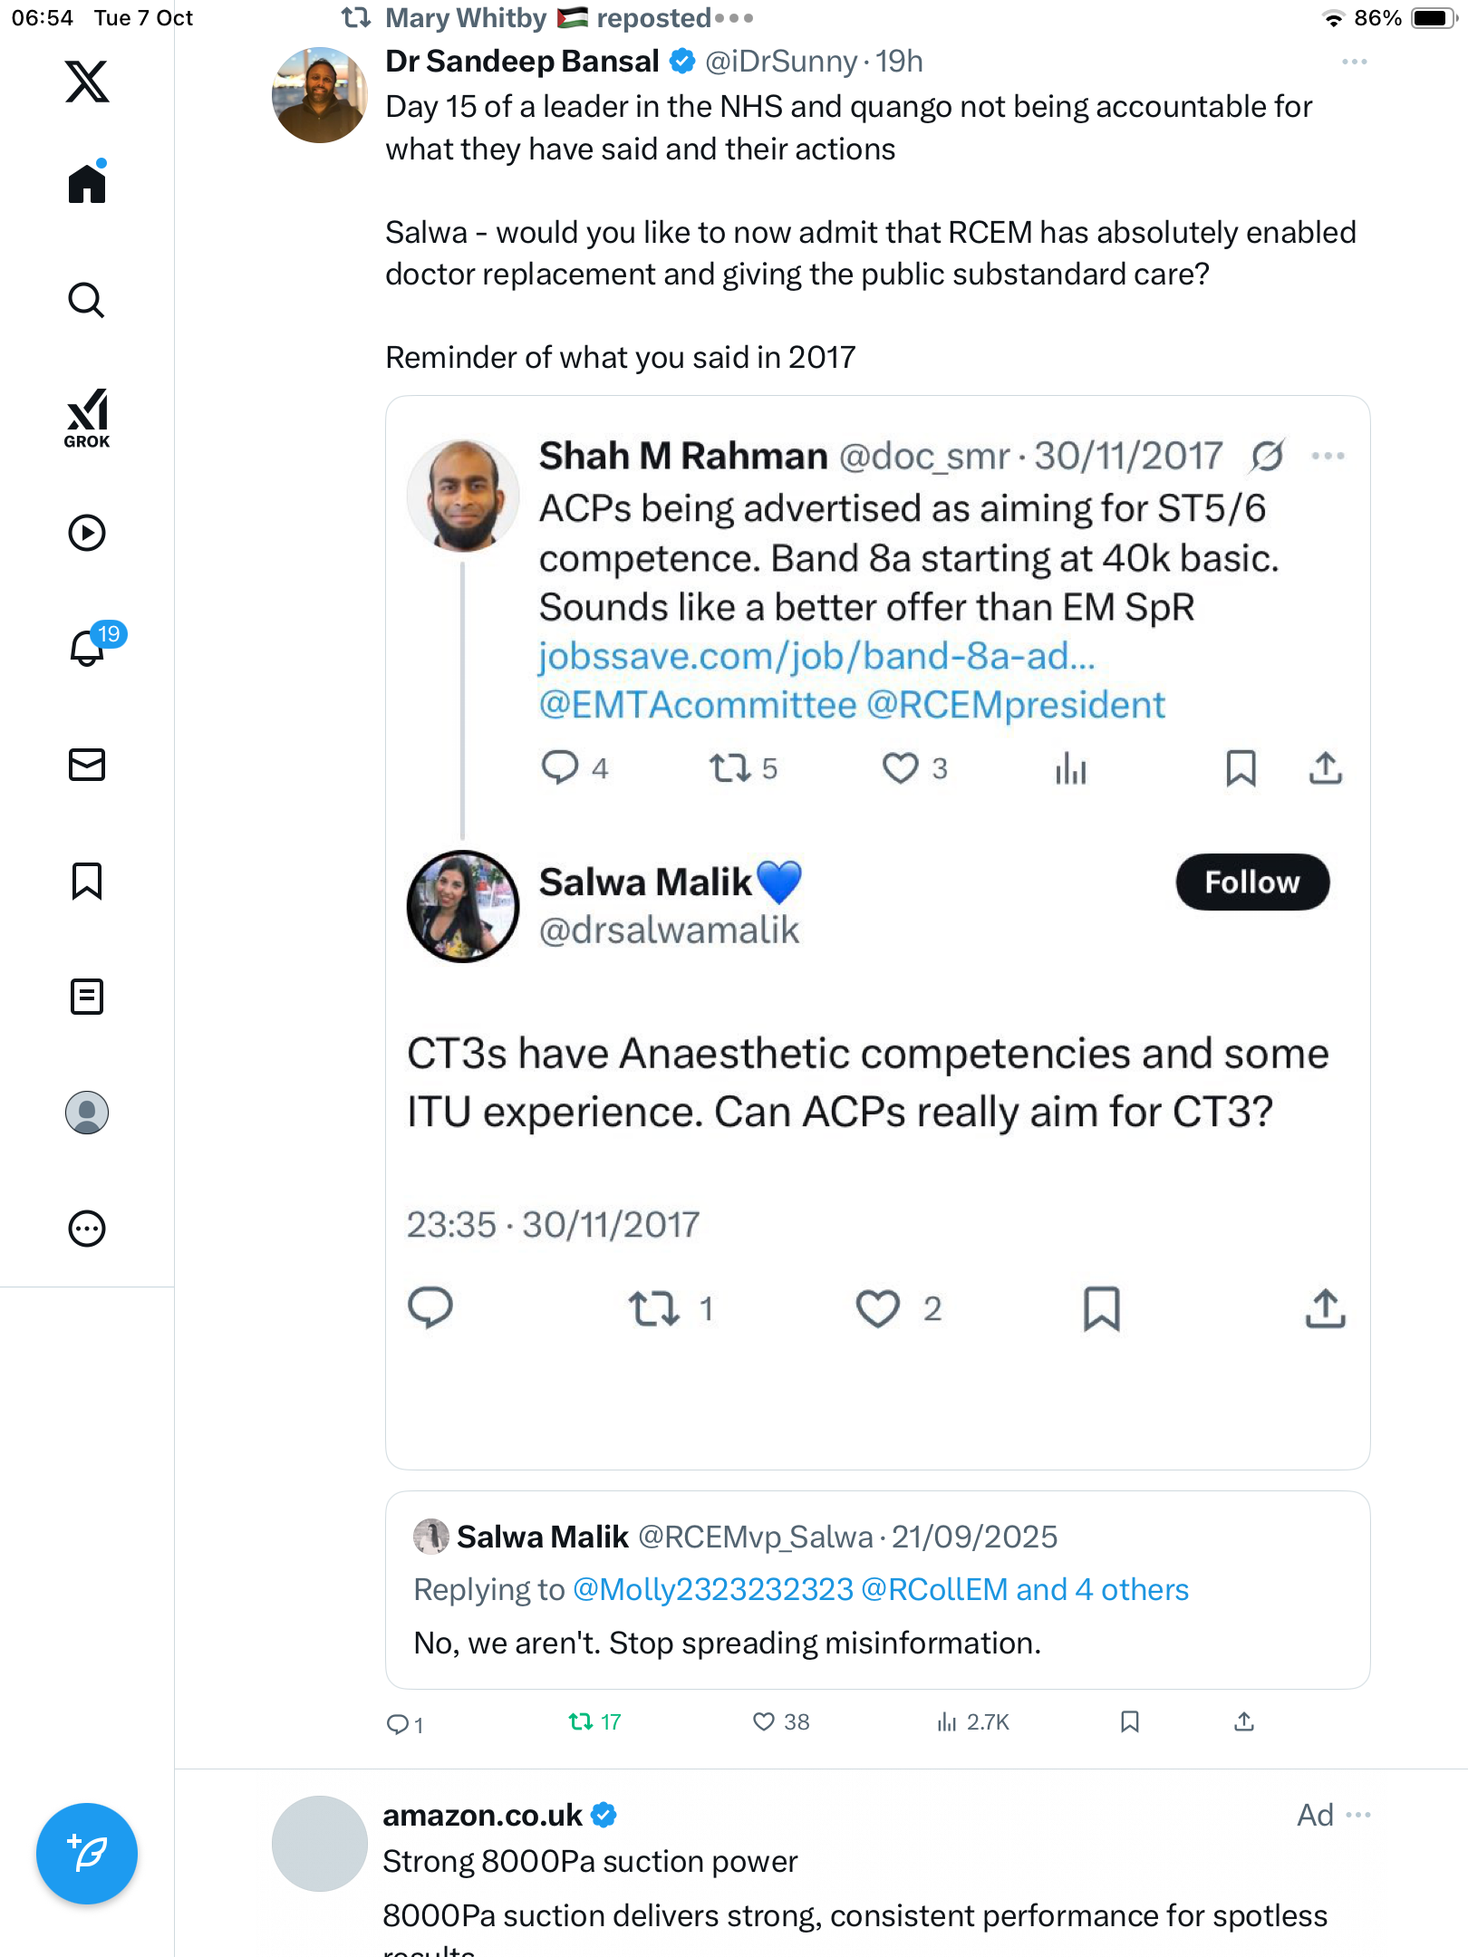Open the Grok assistant in sidebar

coord(87,418)
